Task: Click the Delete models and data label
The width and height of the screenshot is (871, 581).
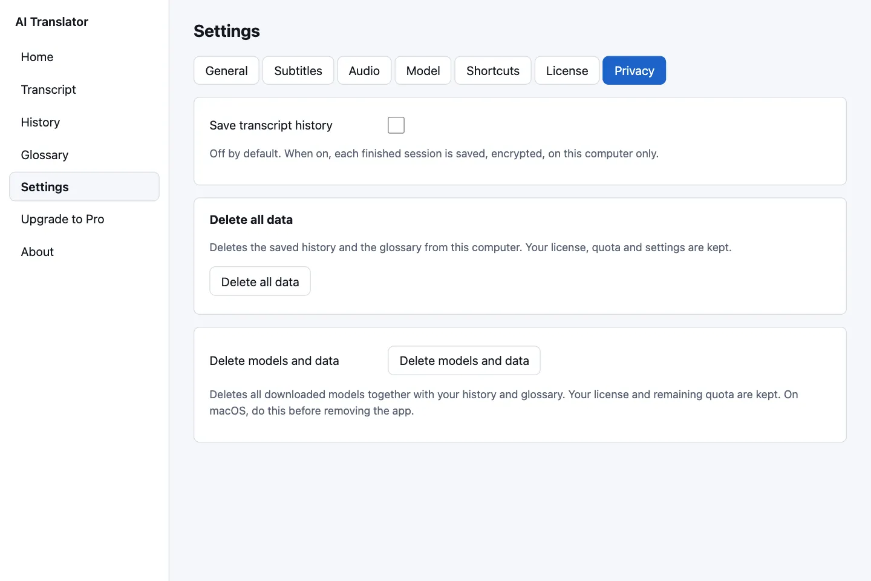Action: point(274,361)
